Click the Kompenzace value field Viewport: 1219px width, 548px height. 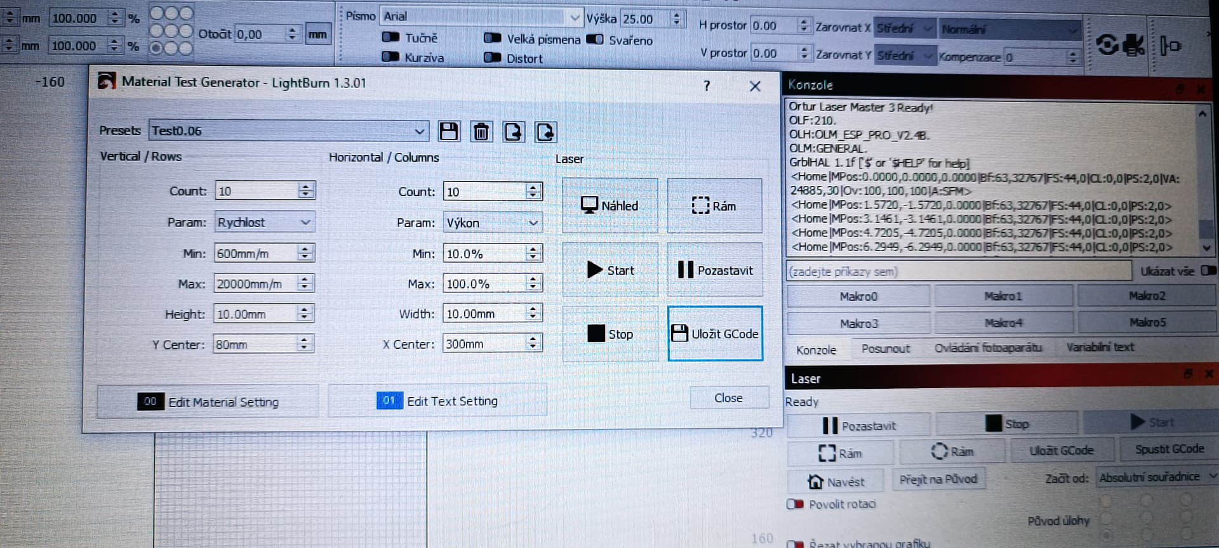point(1035,57)
